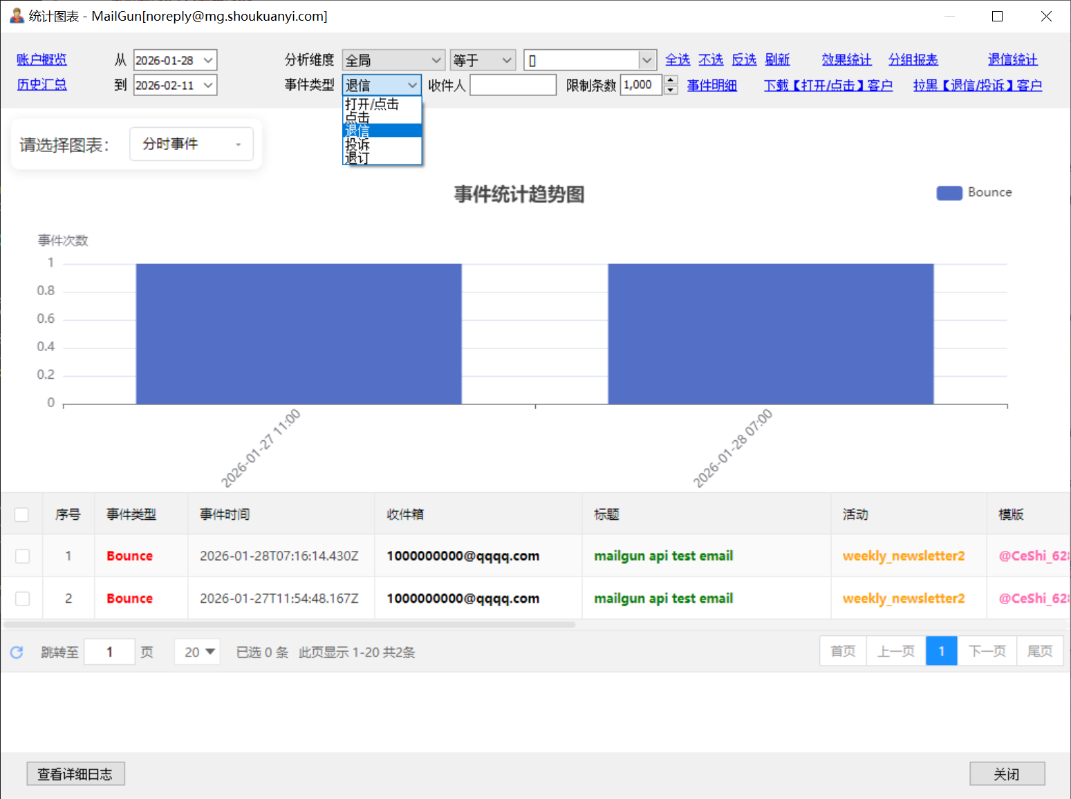The image size is (1071, 799).
Task: Click the app icon in title bar
Action: (17, 15)
